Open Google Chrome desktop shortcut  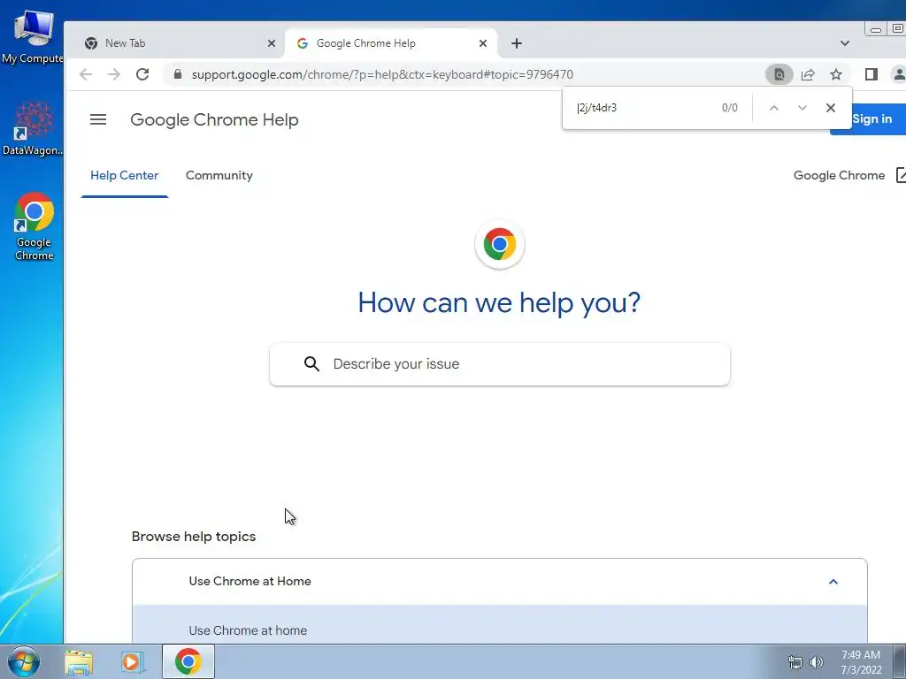(35, 226)
